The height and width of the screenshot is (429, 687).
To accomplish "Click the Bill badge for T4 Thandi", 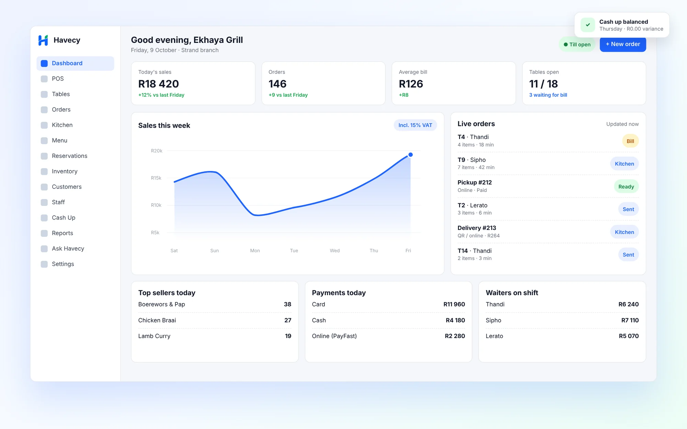I will 630,141.
